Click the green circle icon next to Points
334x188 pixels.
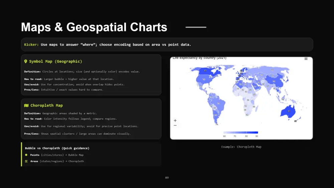[x=26, y=155]
